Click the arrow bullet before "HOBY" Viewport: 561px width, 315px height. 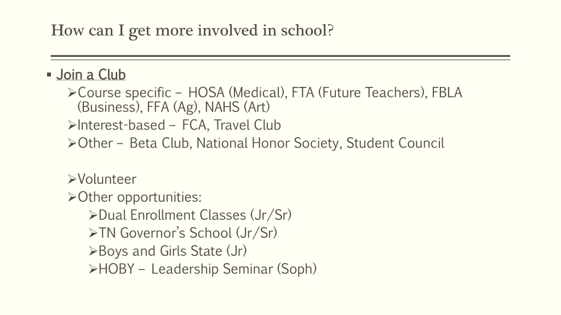point(93,270)
